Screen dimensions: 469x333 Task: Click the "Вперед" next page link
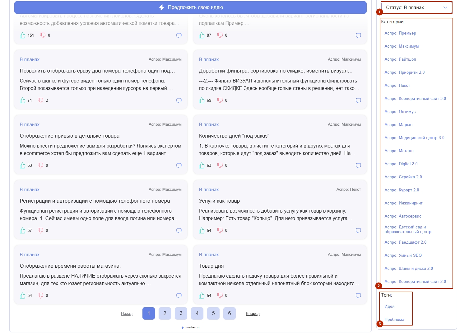click(253, 314)
